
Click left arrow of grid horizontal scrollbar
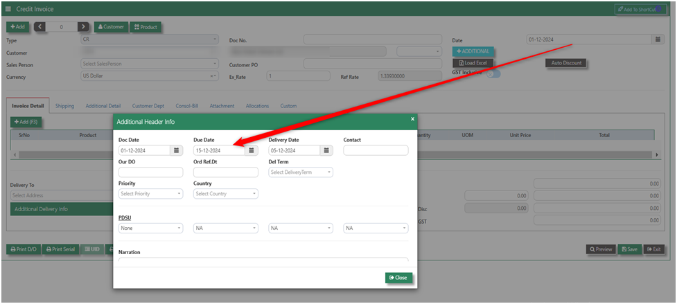[15, 154]
